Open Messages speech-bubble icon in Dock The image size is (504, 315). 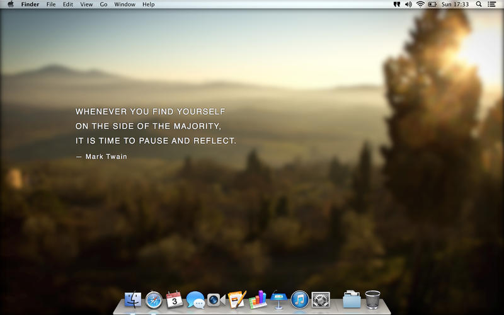[x=195, y=300]
